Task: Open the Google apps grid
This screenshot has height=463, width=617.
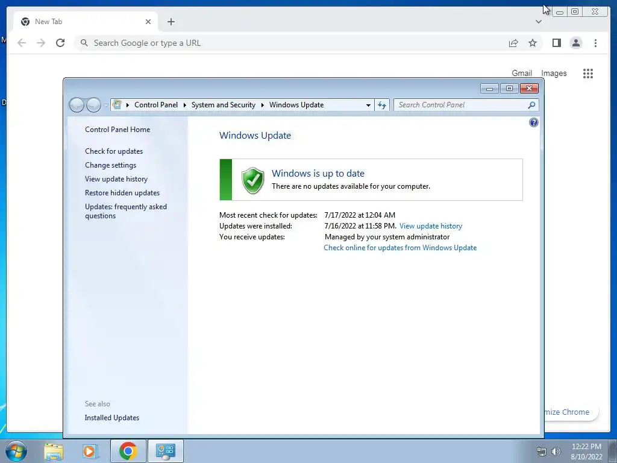Action: (x=588, y=74)
